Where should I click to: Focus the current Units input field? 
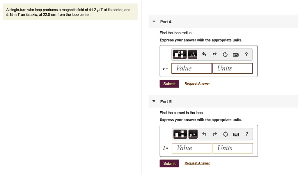click(x=233, y=148)
